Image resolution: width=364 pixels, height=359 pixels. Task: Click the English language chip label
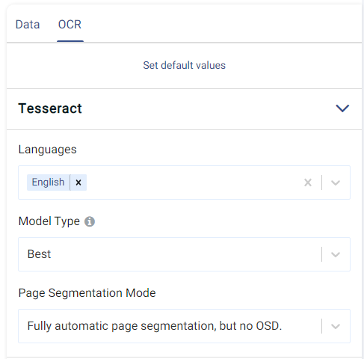pos(48,182)
